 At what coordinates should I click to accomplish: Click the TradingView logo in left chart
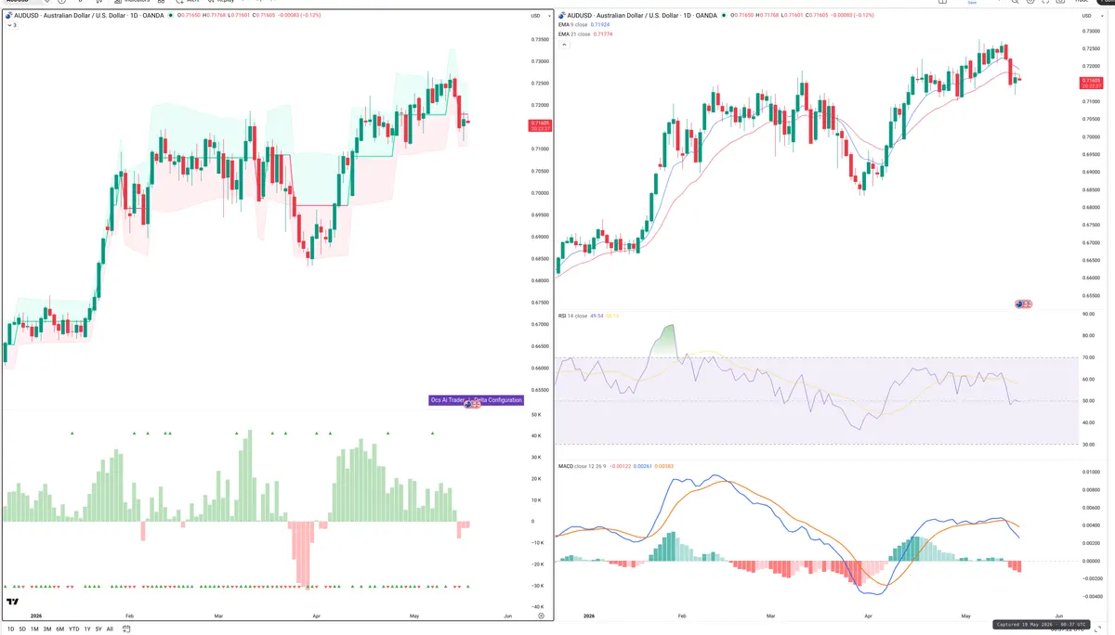pyautogui.click(x=12, y=602)
